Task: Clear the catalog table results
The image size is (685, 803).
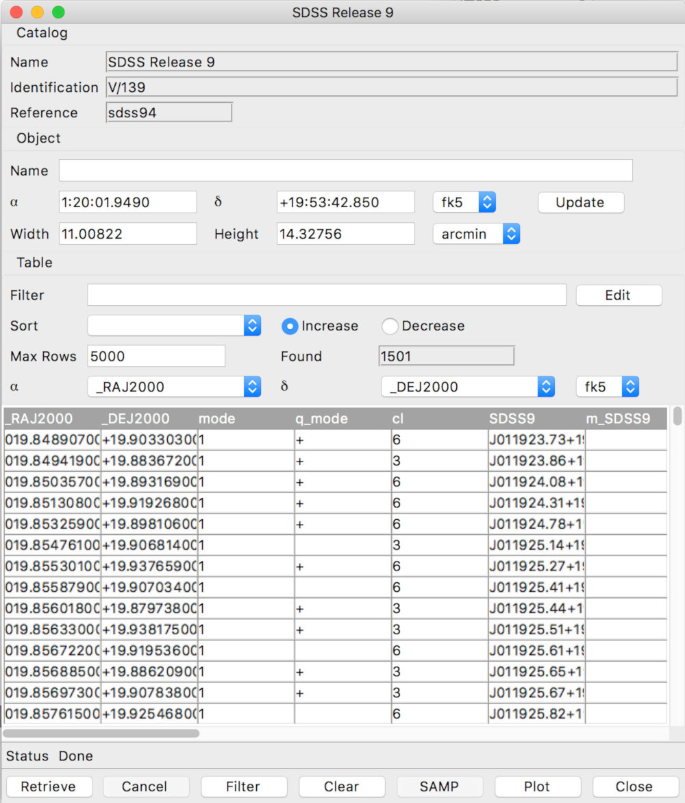Action: click(x=341, y=787)
